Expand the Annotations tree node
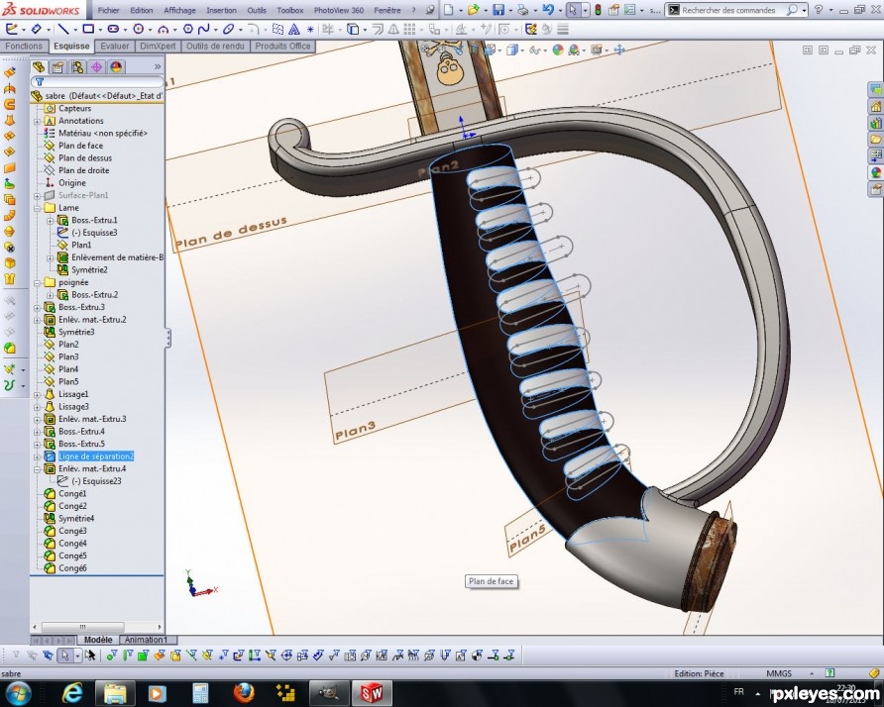This screenshot has width=884, height=707. (x=38, y=121)
